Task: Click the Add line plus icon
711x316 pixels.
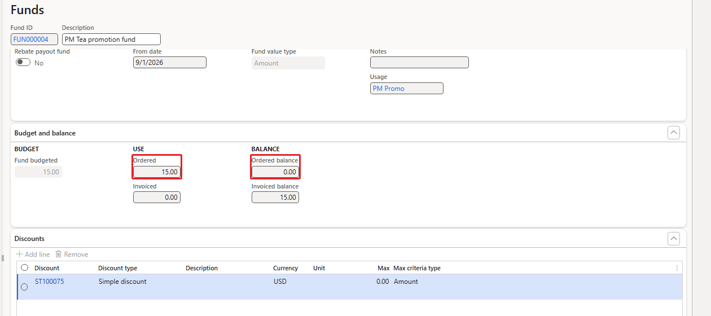Action: coord(19,254)
